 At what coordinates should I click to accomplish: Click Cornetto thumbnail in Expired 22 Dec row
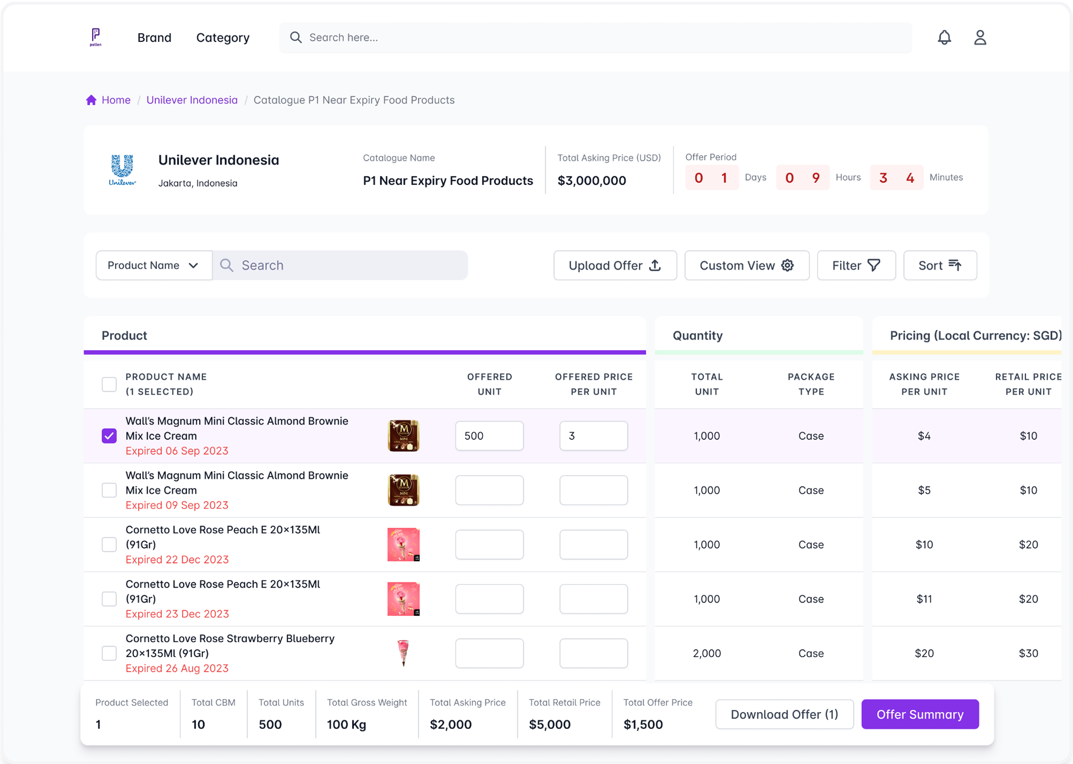[403, 544]
